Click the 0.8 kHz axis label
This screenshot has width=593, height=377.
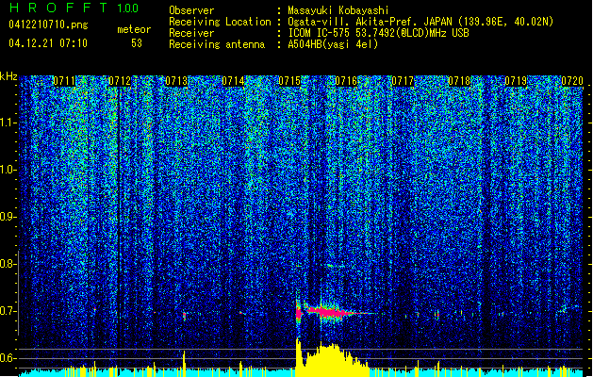click(x=8, y=264)
